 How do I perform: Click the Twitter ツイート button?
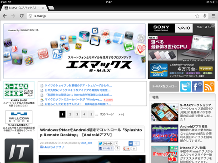point(106,144)
